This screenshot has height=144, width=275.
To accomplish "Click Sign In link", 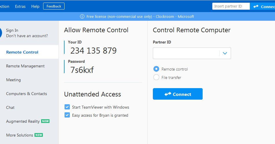I will (12, 30).
